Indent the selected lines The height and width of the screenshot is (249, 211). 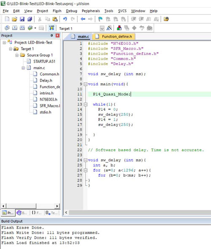[x=133, y=19]
